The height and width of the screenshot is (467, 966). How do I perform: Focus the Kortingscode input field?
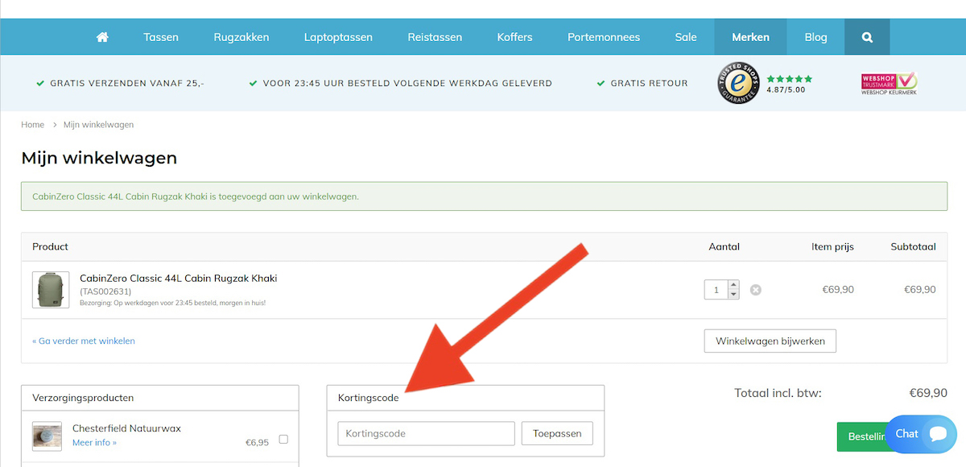point(426,433)
